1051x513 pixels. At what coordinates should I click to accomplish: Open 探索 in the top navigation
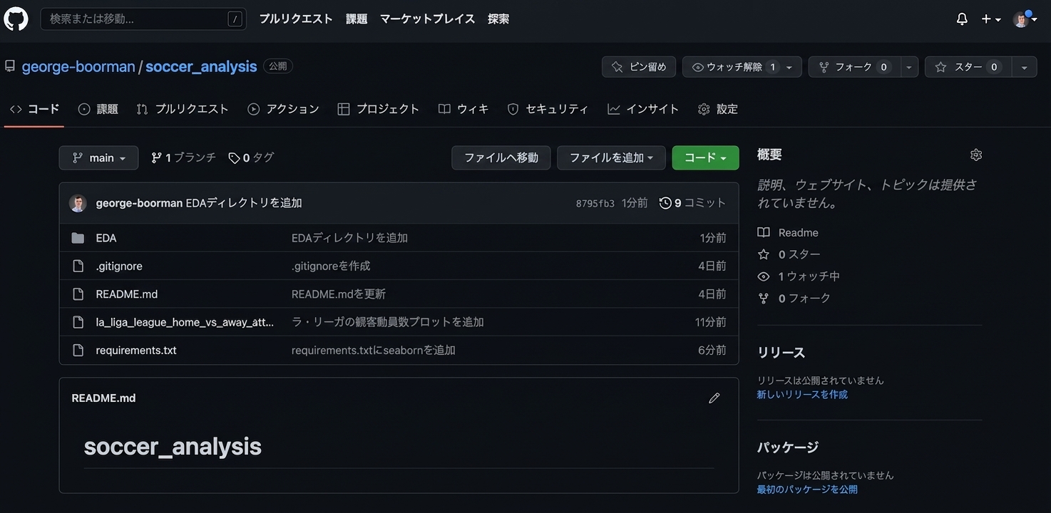pos(498,19)
